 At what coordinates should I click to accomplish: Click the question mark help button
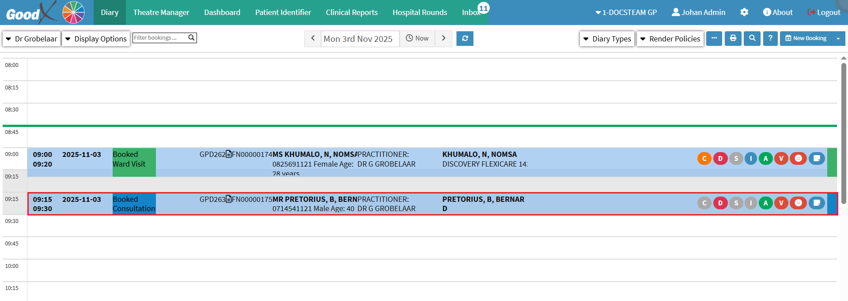[770, 38]
